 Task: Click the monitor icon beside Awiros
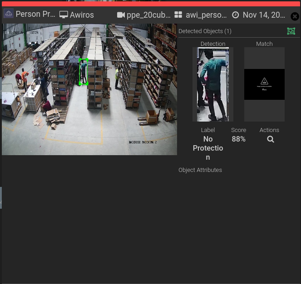(64, 15)
